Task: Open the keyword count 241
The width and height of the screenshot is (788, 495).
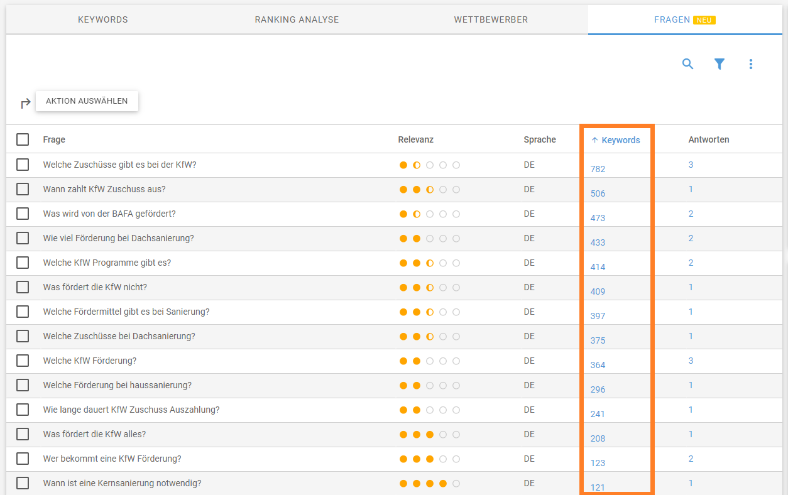Action: coord(598,414)
